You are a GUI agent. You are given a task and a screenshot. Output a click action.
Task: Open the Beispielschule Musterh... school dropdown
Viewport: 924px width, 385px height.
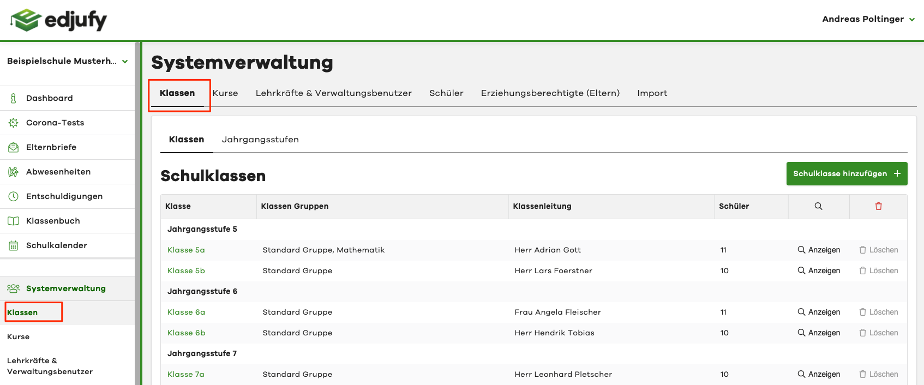click(67, 61)
